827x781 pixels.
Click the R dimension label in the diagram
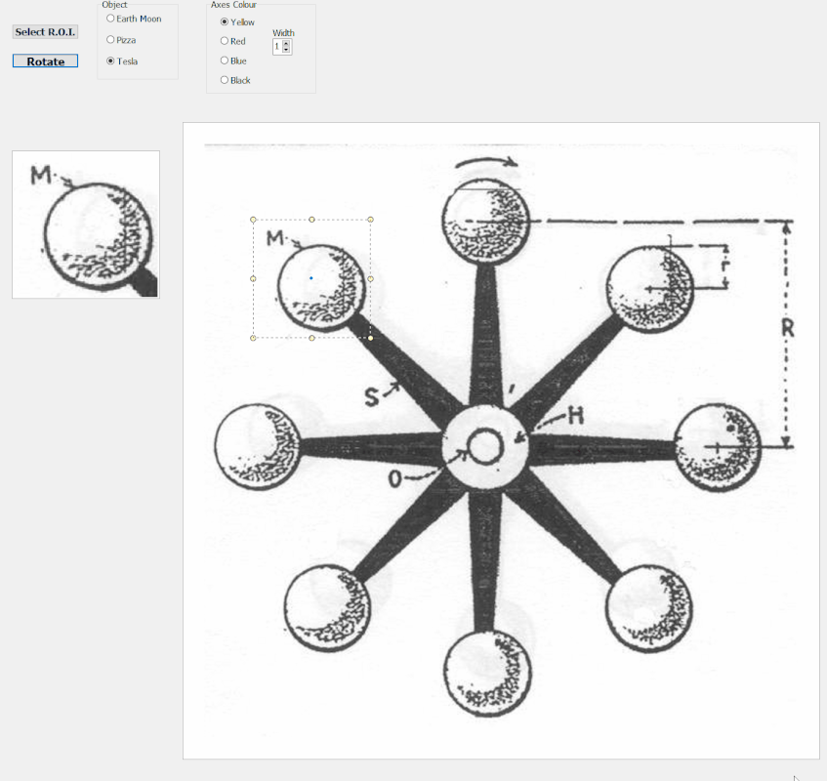[787, 328]
